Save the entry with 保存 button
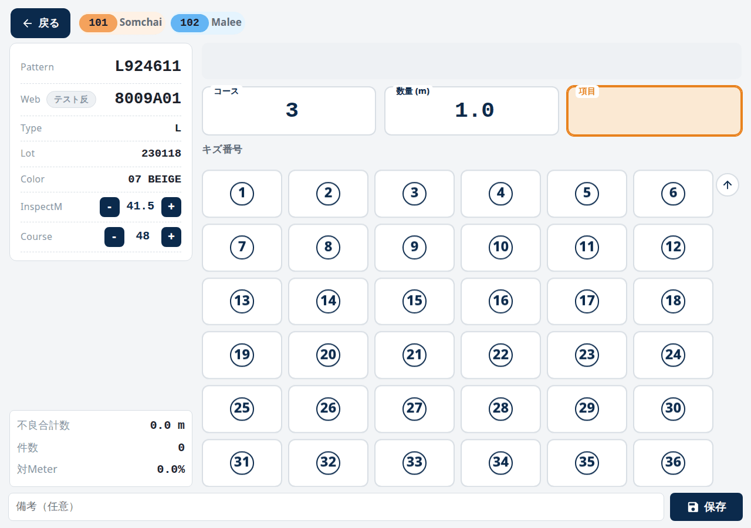This screenshot has width=751, height=528. coord(706,507)
